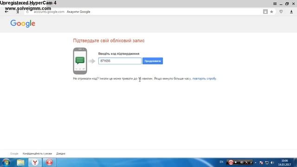Open Yandex home via the Я button
Image resolution: width=297 pixels, height=167 pixels.
pos(18,12)
